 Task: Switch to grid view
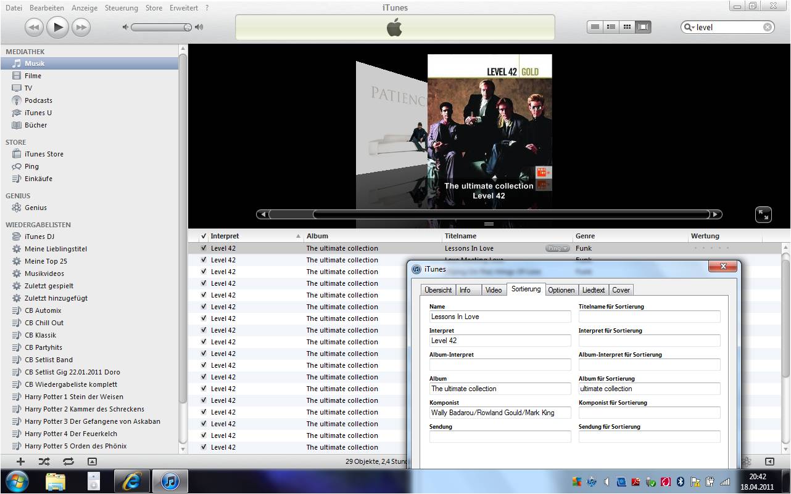627,27
